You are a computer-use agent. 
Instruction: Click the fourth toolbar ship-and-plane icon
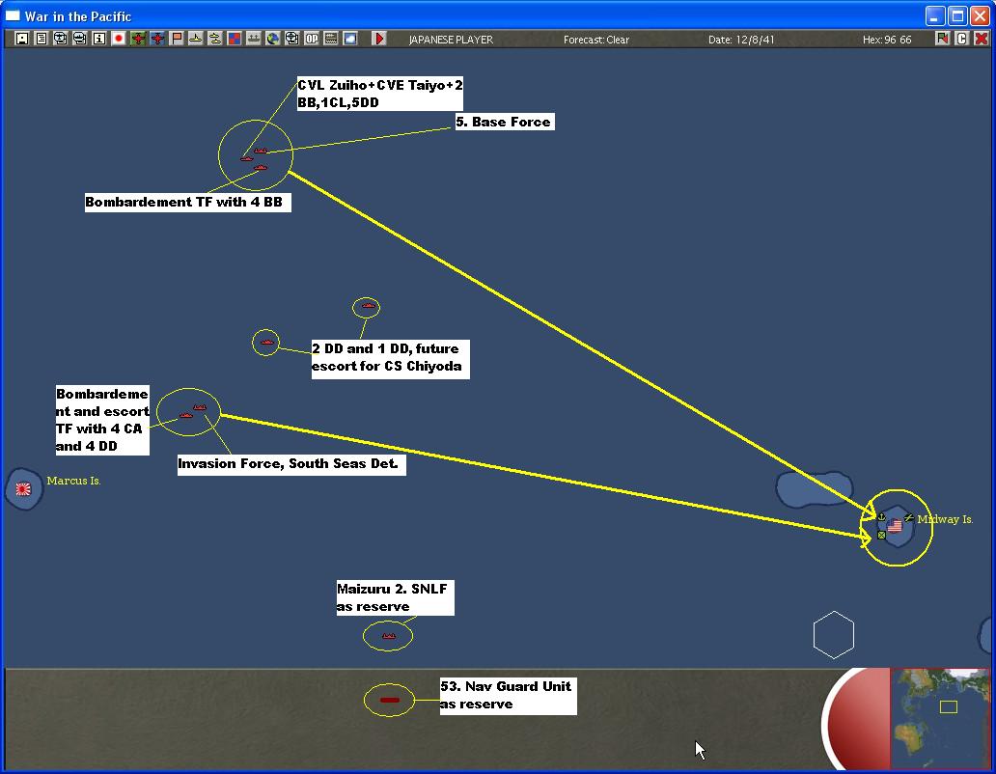point(80,39)
